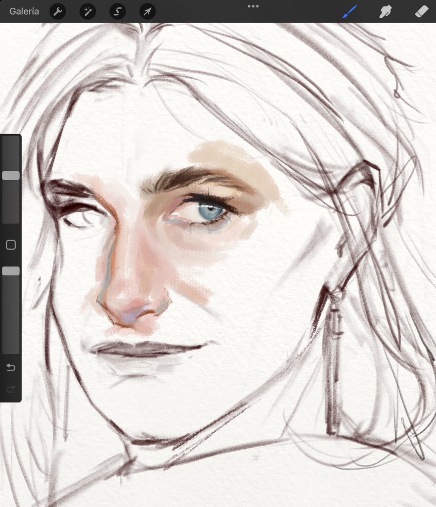Screen dimensions: 436x507
Task: Click the brush opacity slider handle
Action: pyautogui.click(x=11, y=271)
